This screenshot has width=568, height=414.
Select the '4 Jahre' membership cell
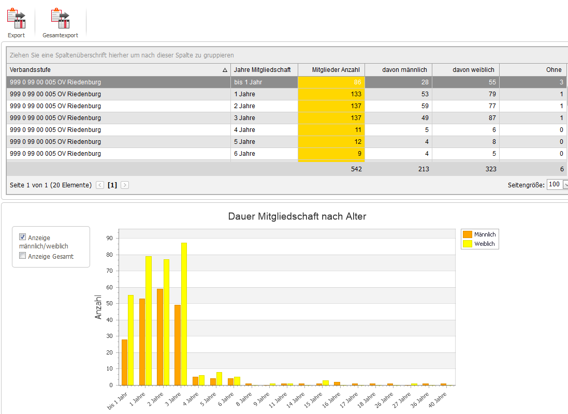click(264, 130)
